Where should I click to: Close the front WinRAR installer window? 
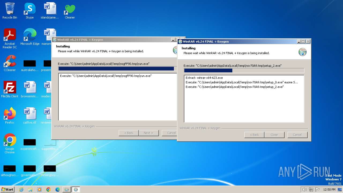click(x=308, y=42)
